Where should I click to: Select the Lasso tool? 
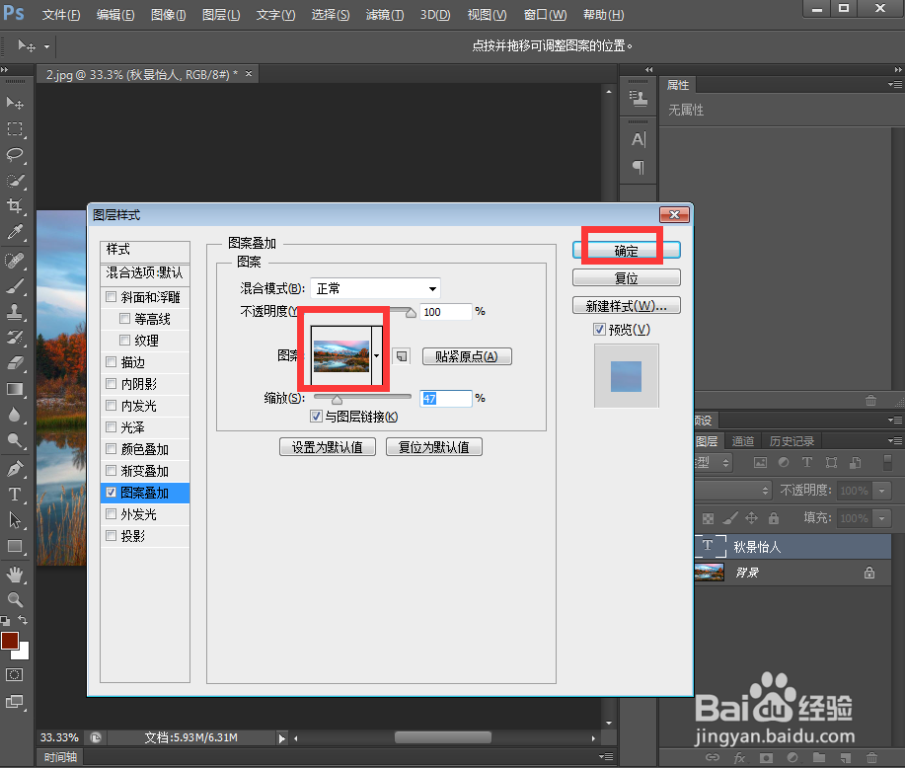[14, 155]
